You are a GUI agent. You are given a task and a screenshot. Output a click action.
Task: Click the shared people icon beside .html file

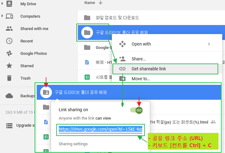coord(213,122)
